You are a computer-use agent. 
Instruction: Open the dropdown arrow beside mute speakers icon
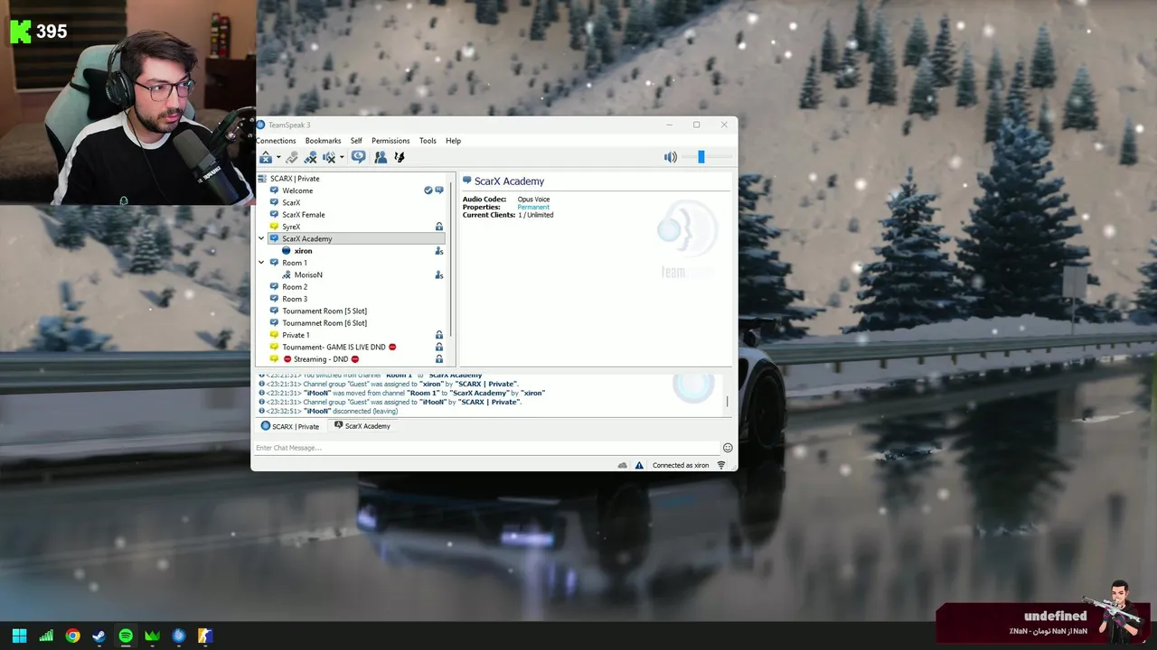point(342,158)
